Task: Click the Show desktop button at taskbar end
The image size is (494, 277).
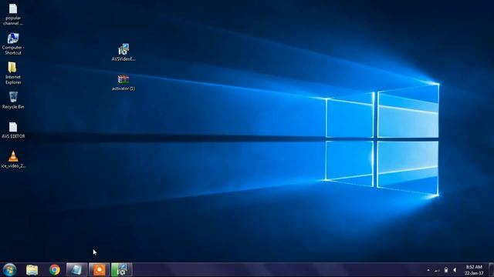Action: tap(491, 270)
